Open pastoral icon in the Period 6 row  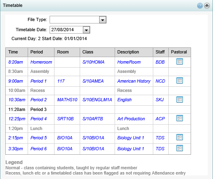point(180,148)
